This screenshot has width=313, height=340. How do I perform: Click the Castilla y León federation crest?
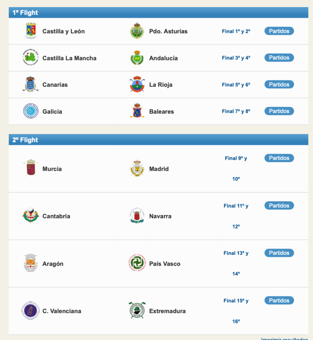31,31
